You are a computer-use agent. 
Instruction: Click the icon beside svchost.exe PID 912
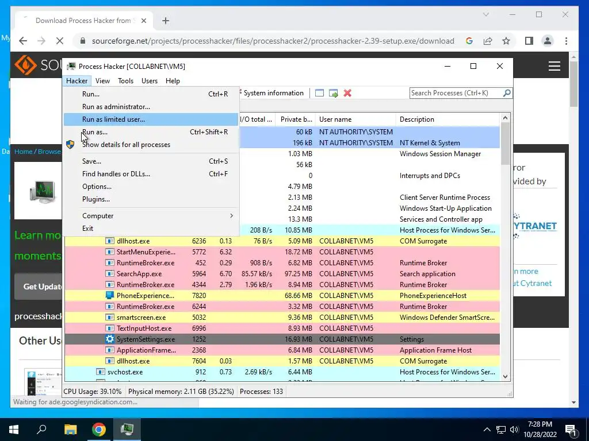pyautogui.click(x=100, y=372)
